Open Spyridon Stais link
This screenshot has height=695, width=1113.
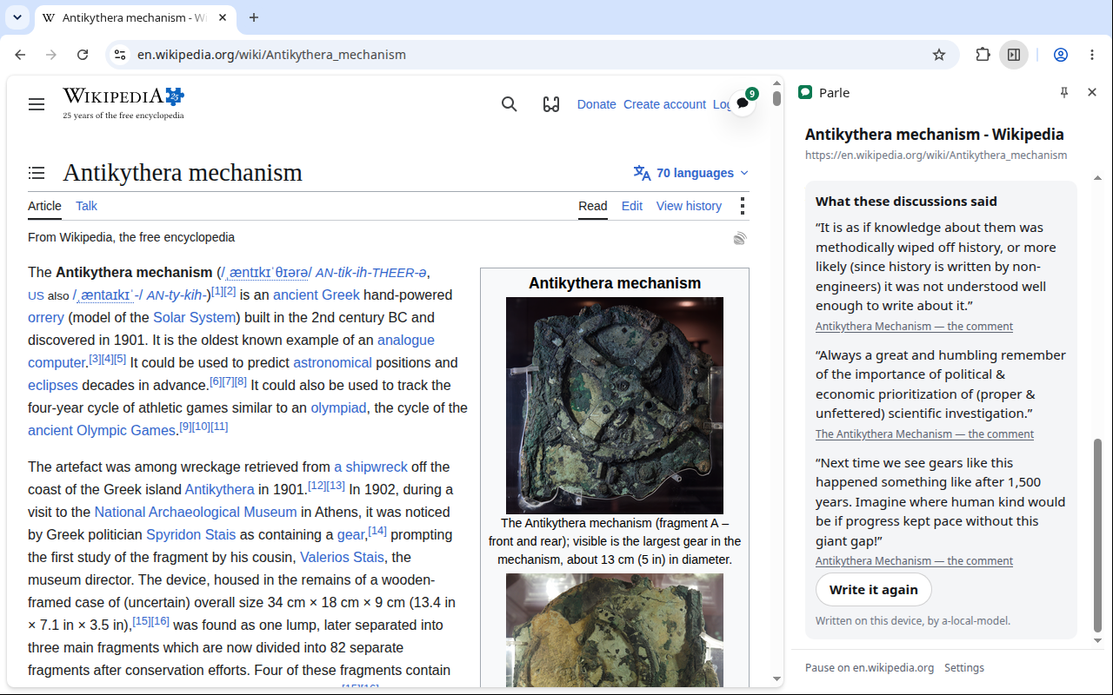click(x=190, y=534)
